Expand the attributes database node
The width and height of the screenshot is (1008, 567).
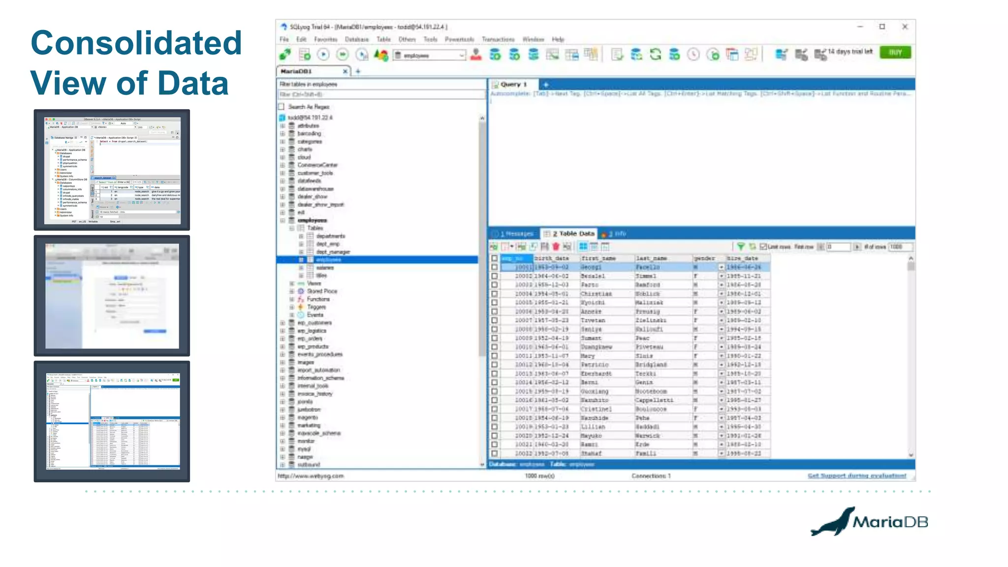tap(283, 126)
